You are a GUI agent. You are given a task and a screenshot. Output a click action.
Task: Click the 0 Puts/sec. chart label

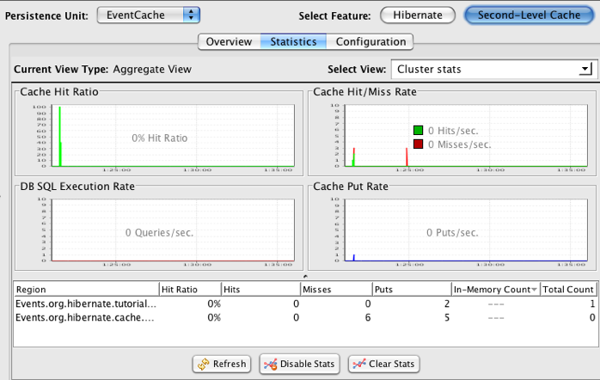tap(452, 233)
